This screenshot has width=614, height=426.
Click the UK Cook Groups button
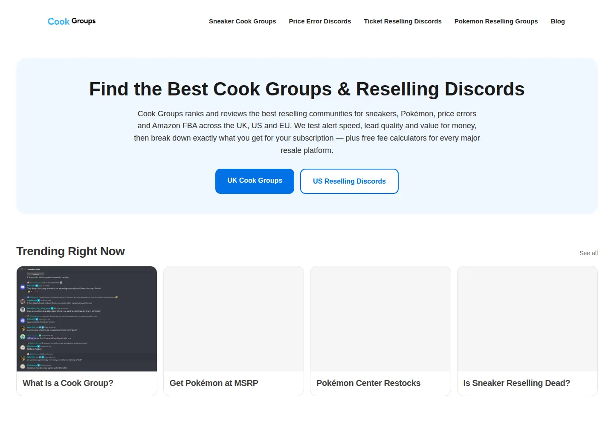(255, 181)
